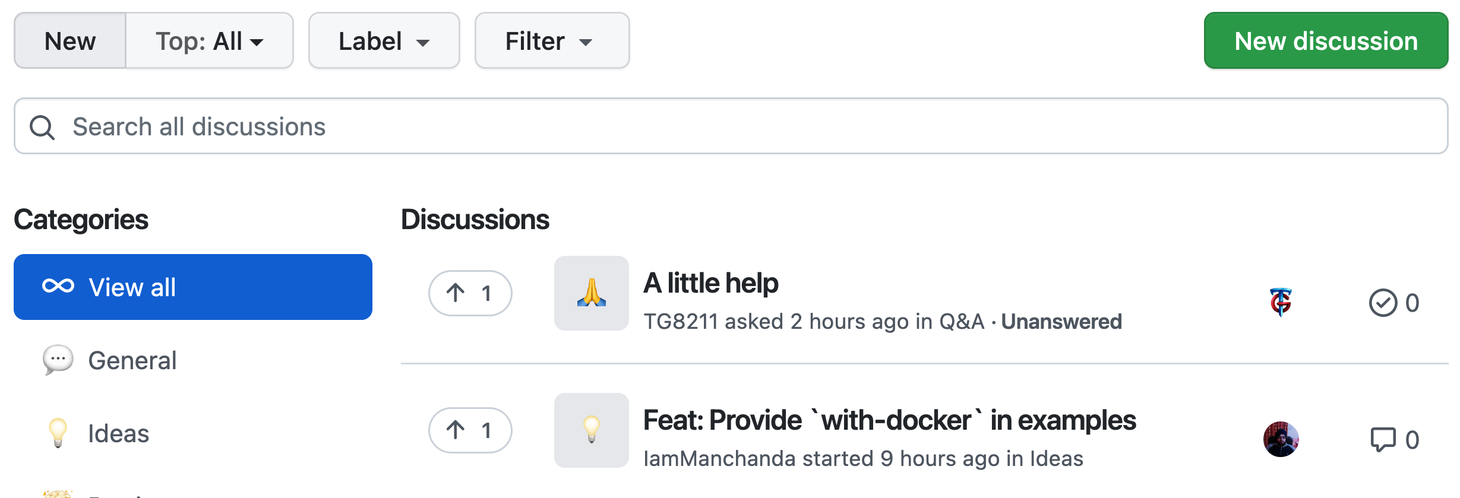Open IamManchanda's avatar

pos(1281,439)
